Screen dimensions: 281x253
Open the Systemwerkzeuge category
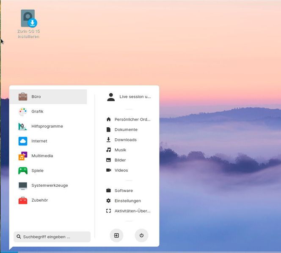[x=48, y=186]
